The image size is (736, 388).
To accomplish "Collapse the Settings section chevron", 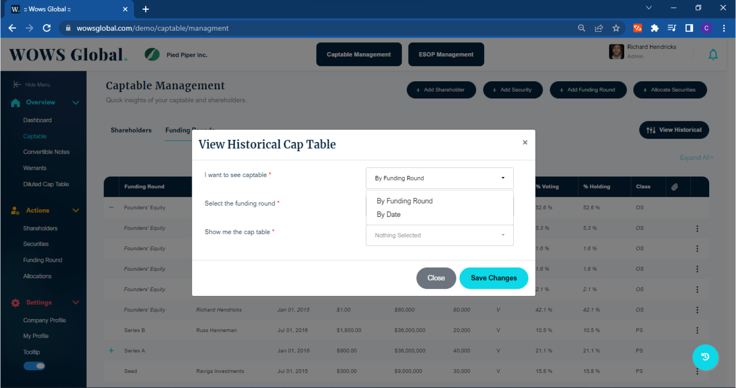I will click(76, 303).
